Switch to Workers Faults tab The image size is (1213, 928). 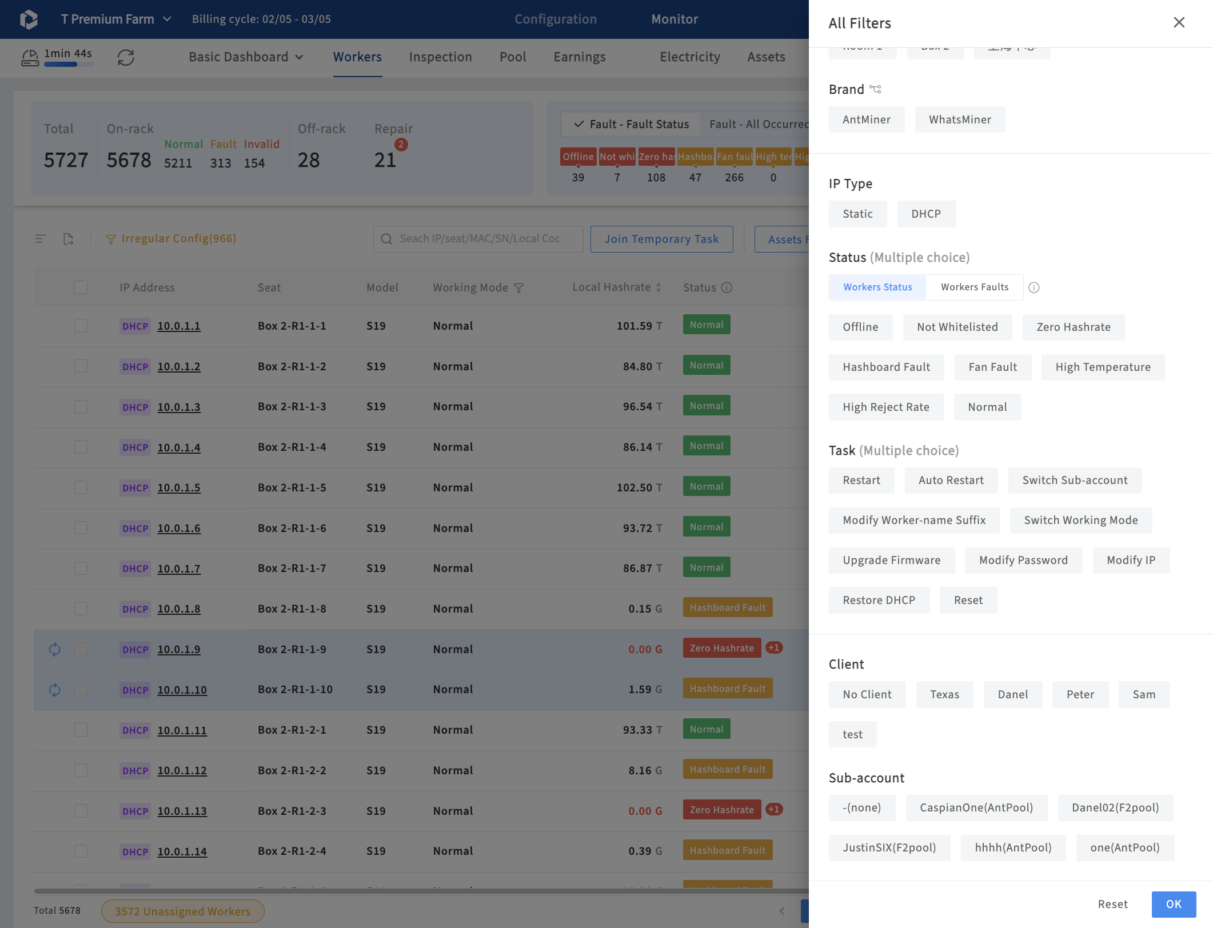tap(975, 287)
